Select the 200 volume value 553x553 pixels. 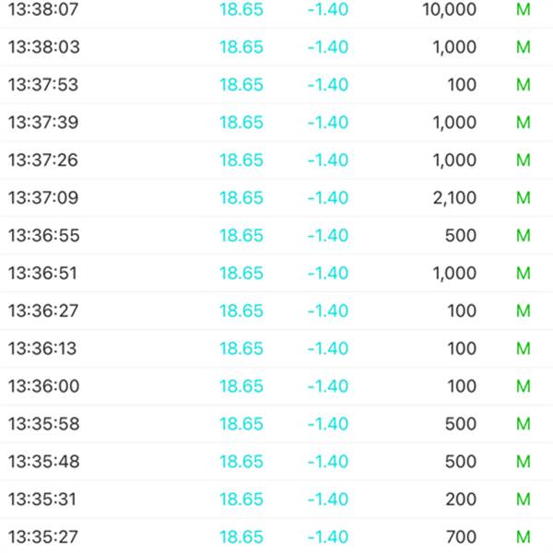pyautogui.click(x=462, y=500)
